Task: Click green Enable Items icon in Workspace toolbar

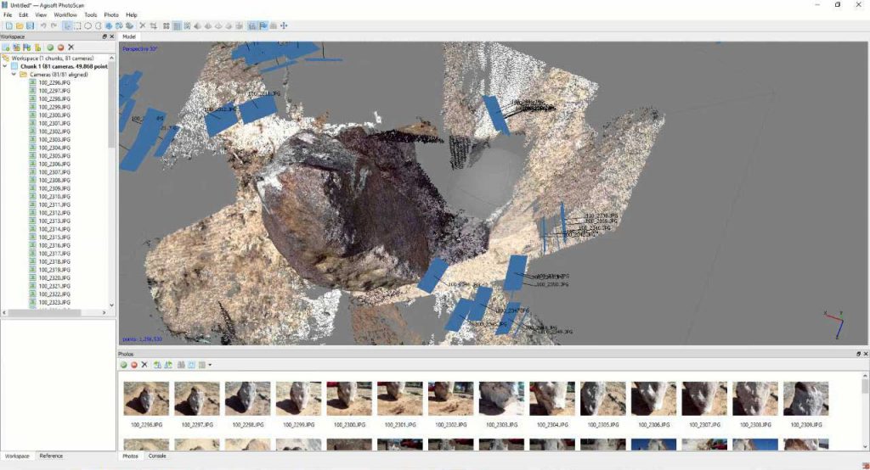Action: [x=50, y=48]
